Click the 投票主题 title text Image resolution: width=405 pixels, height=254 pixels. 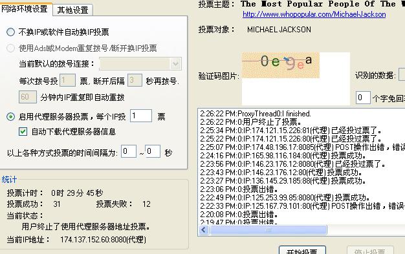(x=323, y=4)
